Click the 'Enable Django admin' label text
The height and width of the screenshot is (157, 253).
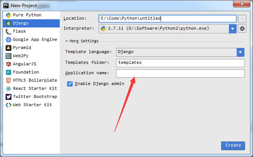(x=99, y=84)
